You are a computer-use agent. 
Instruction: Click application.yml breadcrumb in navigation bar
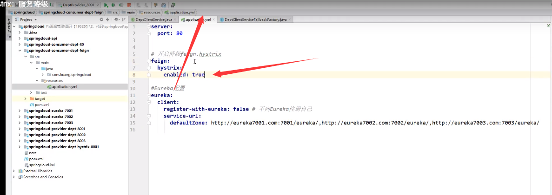tap(180, 12)
